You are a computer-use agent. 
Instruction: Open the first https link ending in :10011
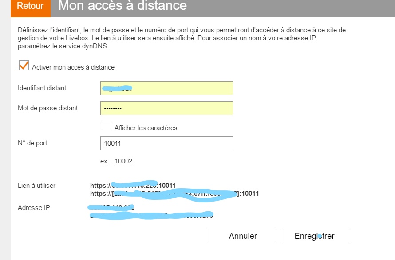tap(133, 186)
